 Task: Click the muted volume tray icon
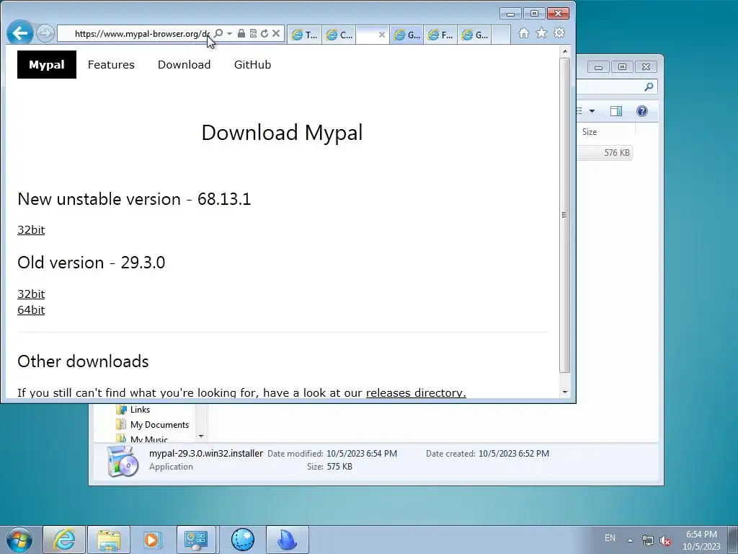(665, 540)
